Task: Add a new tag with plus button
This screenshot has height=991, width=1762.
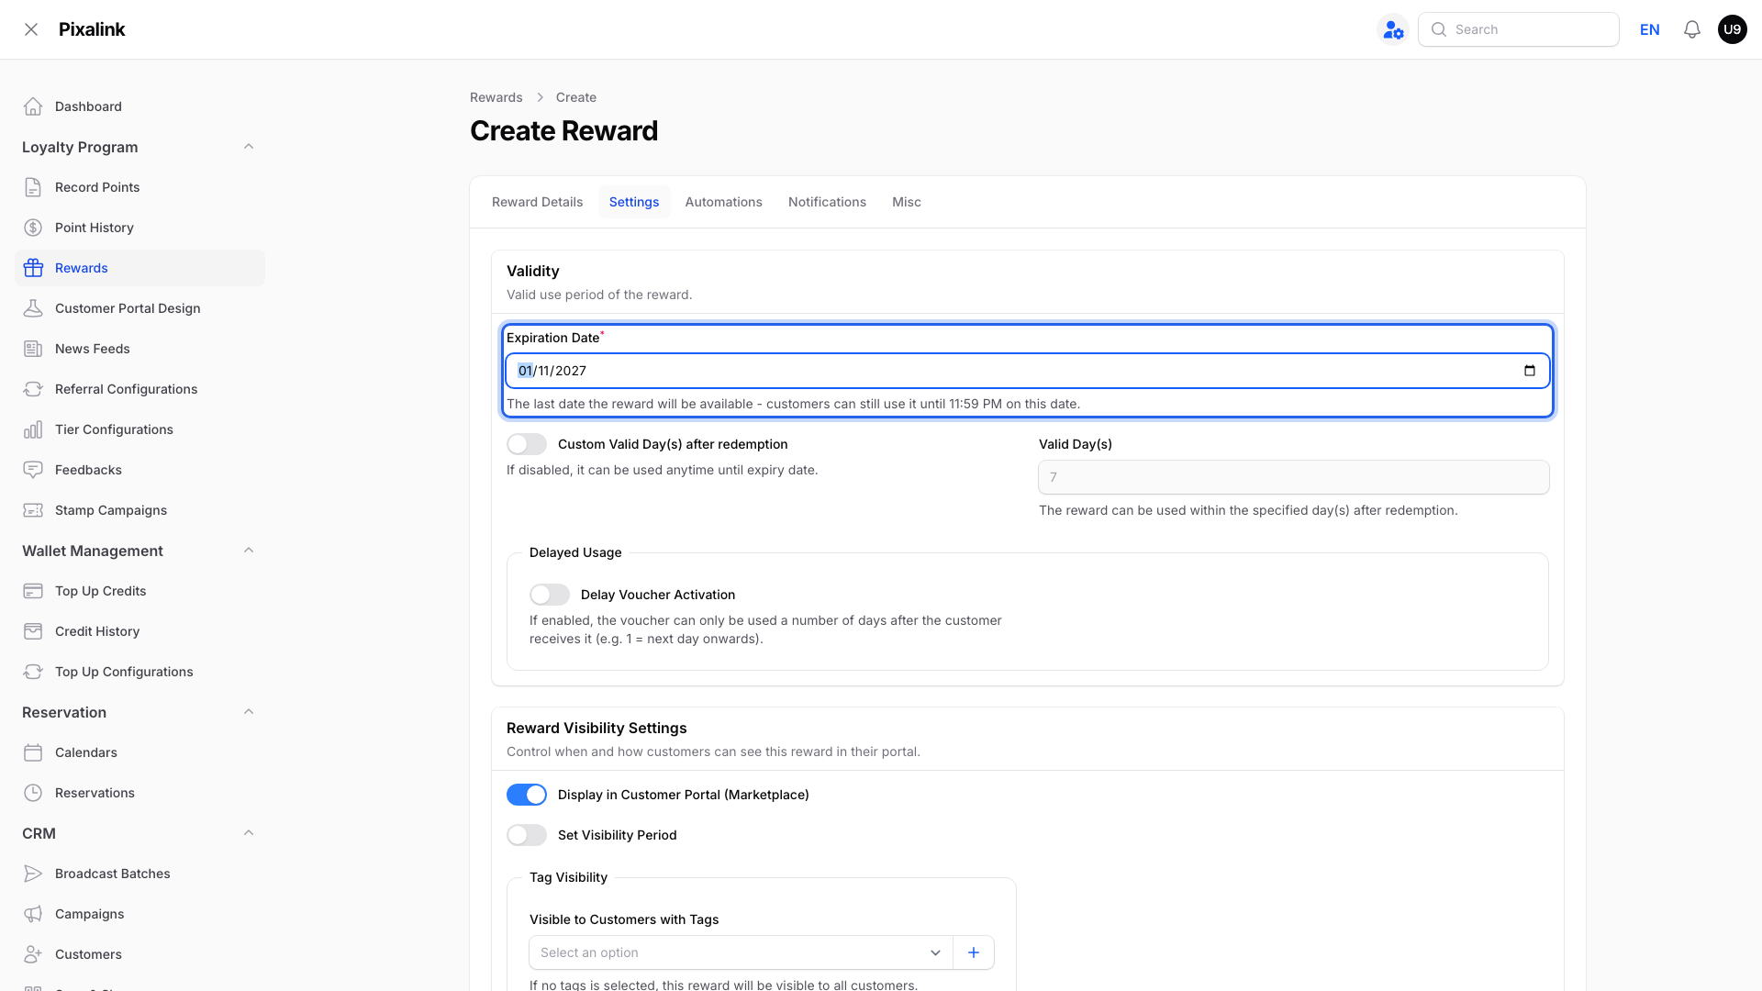Action: [x=974, y=952]
